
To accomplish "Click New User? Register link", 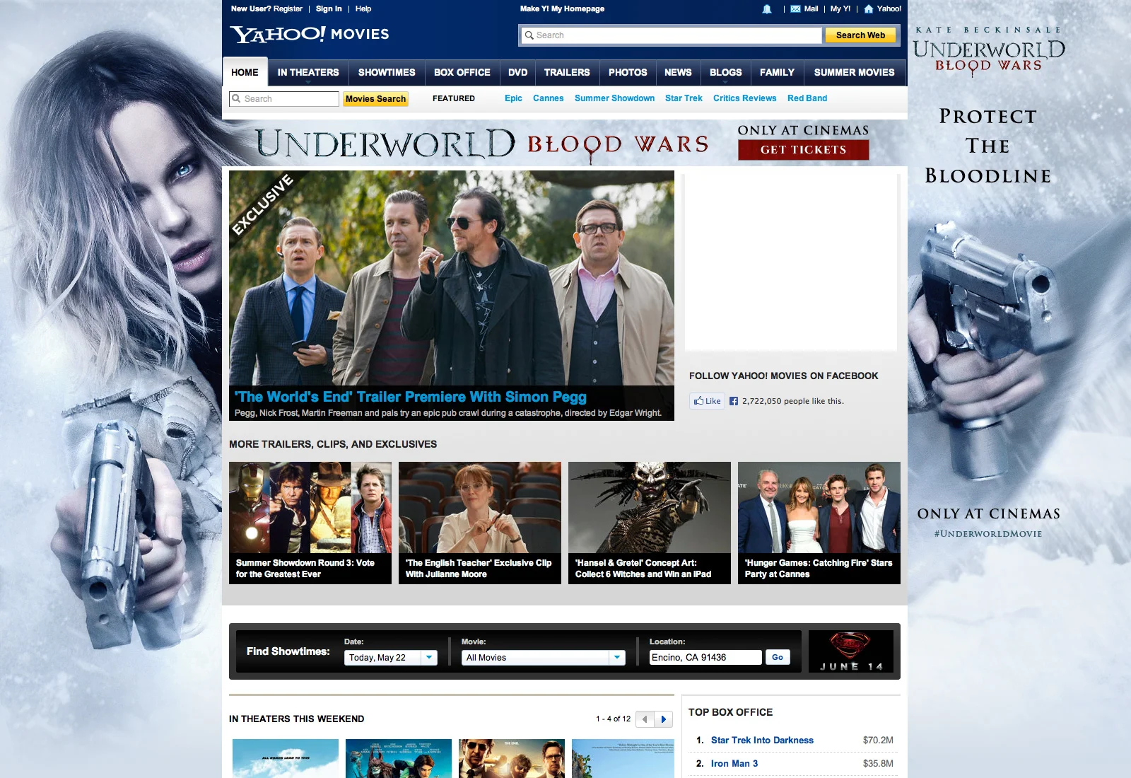I will coord(266,9).
